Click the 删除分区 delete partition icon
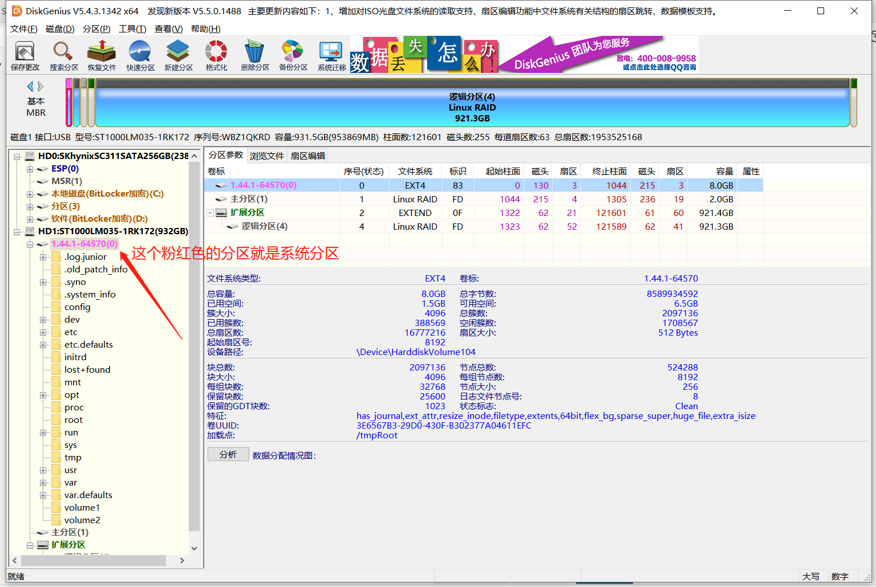Viewport: 876px width, 587px height. [254, 55]
